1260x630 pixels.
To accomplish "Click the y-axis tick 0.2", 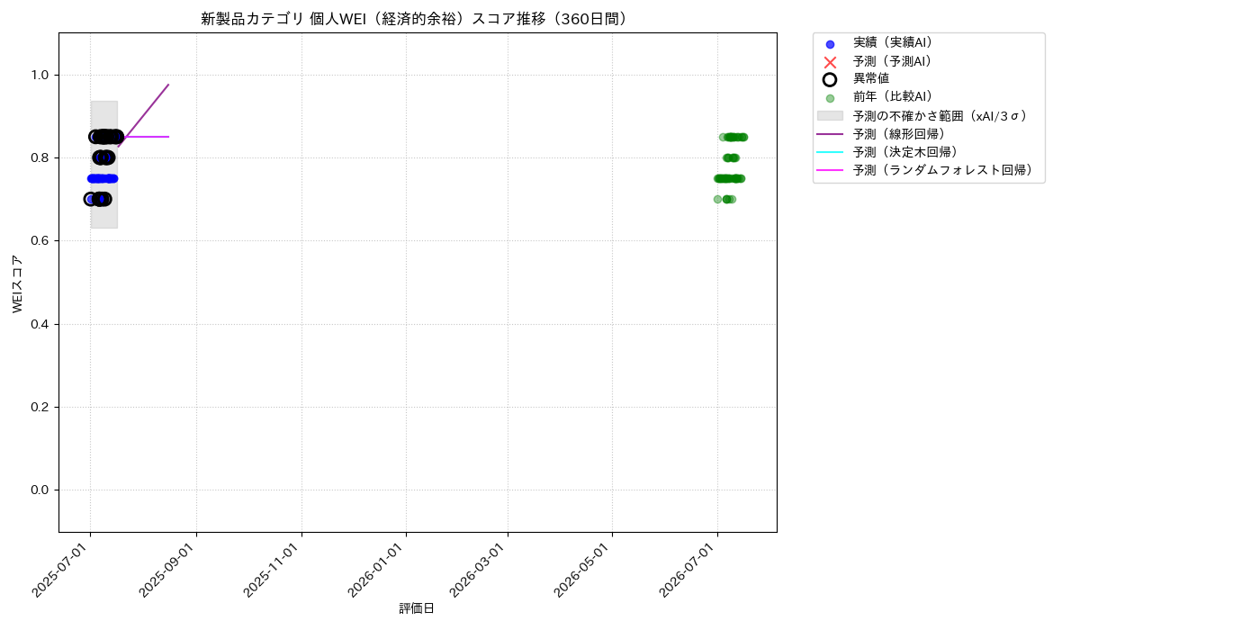I will coord(40,407).
